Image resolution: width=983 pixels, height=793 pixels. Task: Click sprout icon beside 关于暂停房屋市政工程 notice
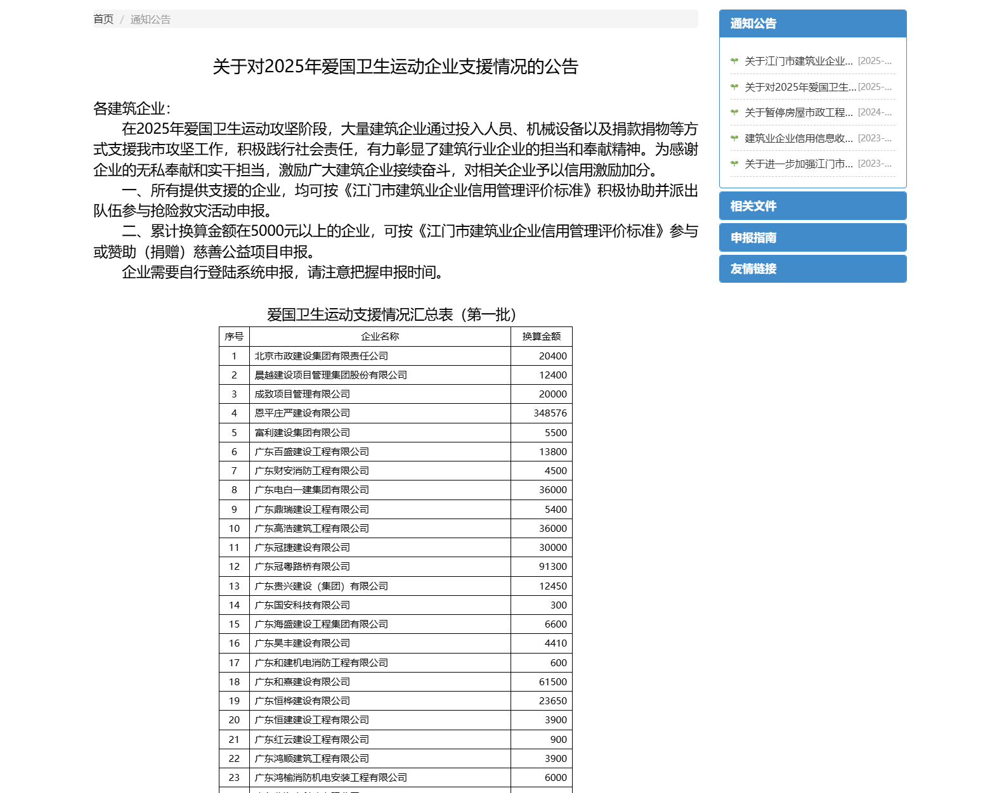coord(734,112)
